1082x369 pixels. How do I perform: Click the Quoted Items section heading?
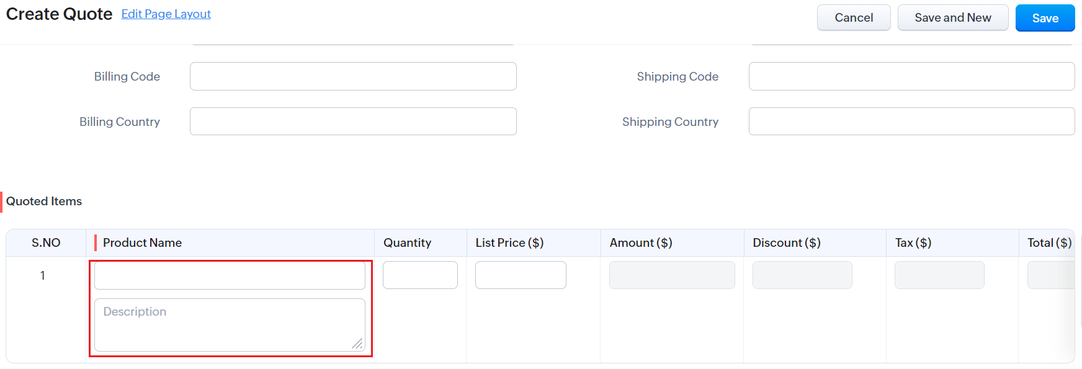(44, 201)
